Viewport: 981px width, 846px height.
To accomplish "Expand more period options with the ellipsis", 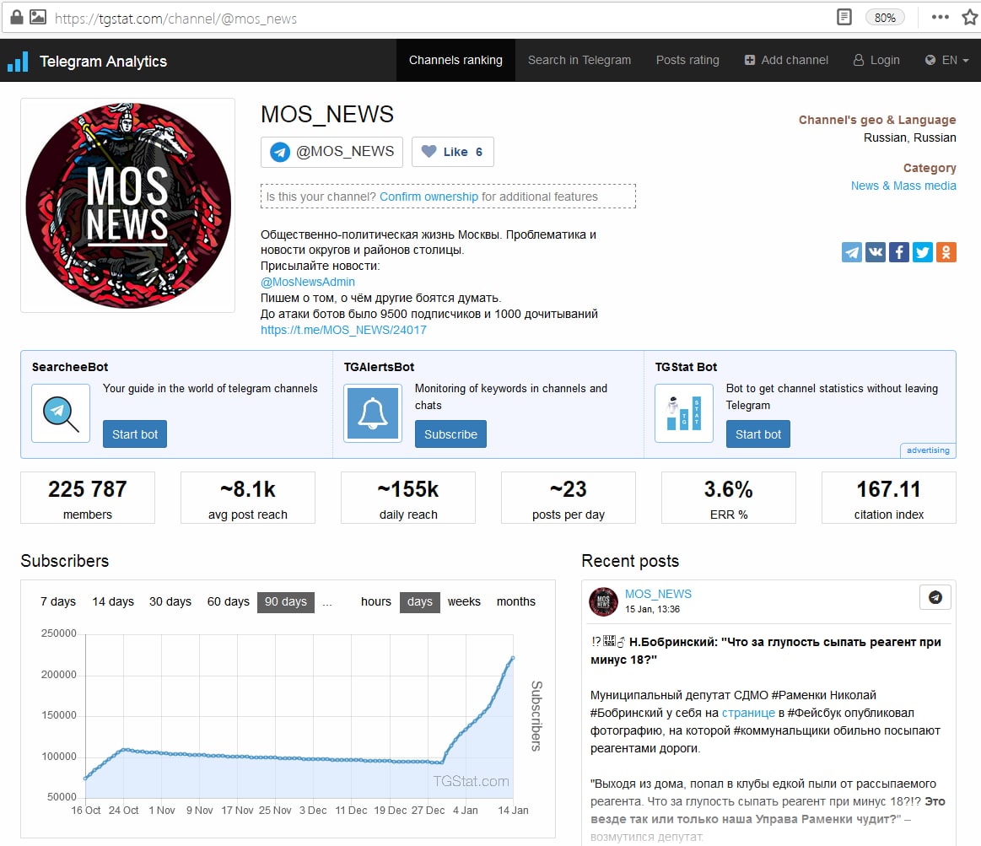I will coord(327,602).
